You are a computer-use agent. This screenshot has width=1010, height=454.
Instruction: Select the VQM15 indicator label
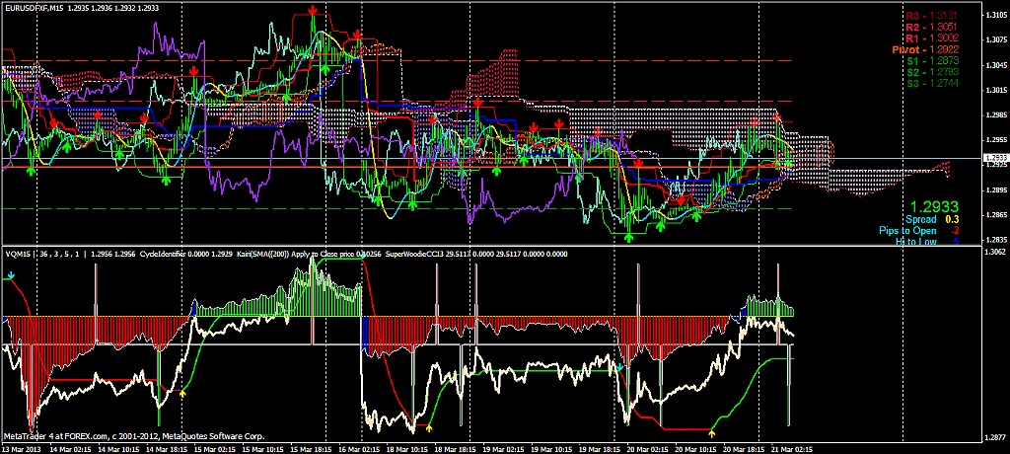click(20, 253)
